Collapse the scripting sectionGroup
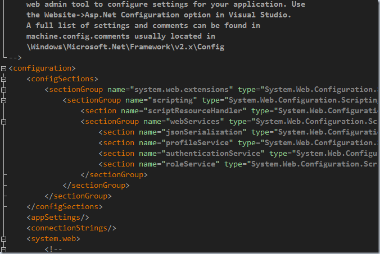This screenshot has height=254, width=380. [3, 100]
